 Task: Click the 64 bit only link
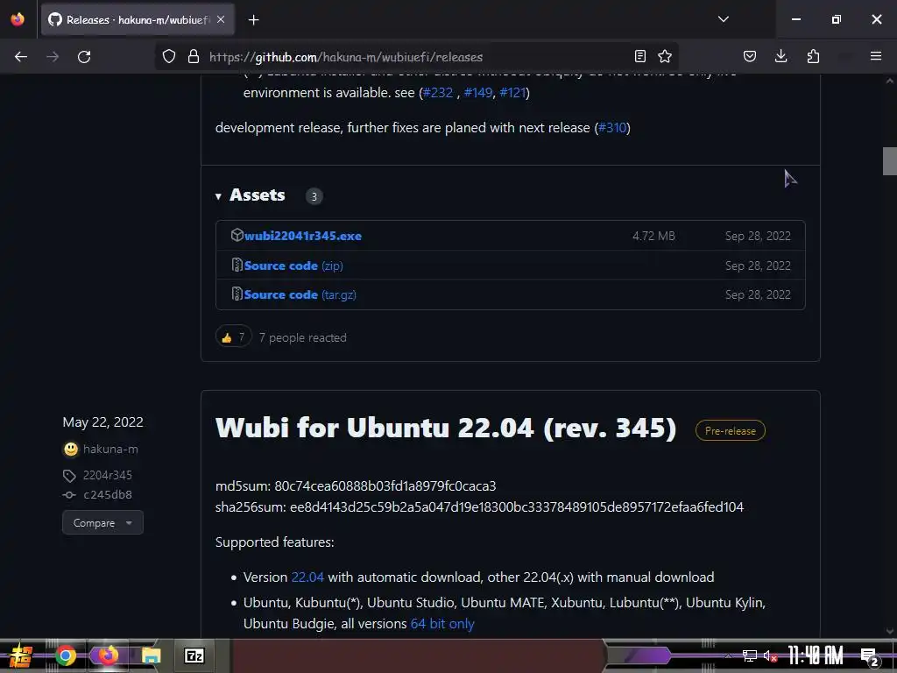[442, 624]
